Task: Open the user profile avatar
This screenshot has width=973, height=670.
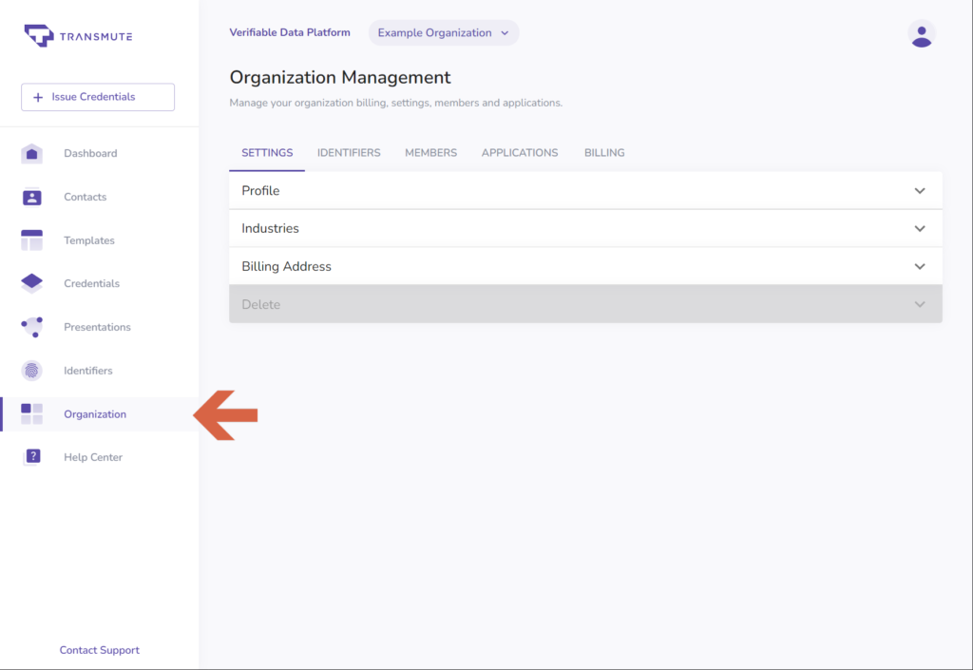Action: point(922,33)
